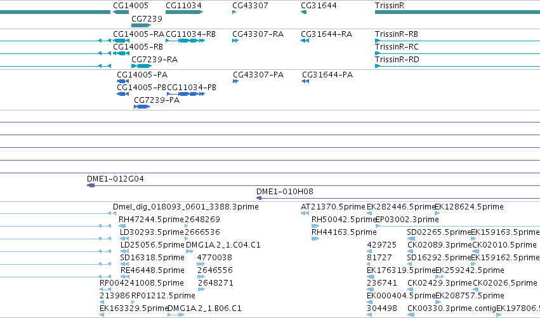Click the Dmel_dig_018093_0601_3388.3prime label
This screenshot has width=540, height=318.
186,207
